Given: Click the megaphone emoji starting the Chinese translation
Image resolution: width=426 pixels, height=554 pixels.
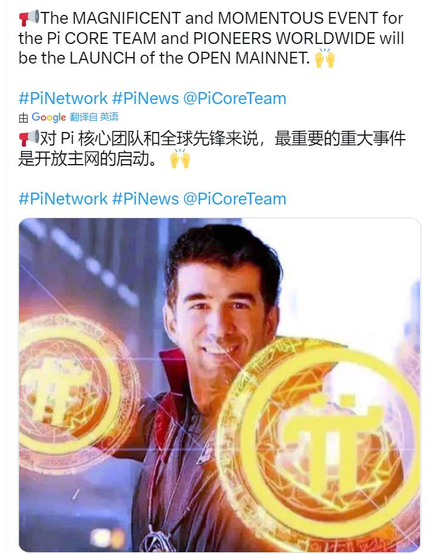Looking at the screenshot, I should pyautogui.click(x=29, y=138).
